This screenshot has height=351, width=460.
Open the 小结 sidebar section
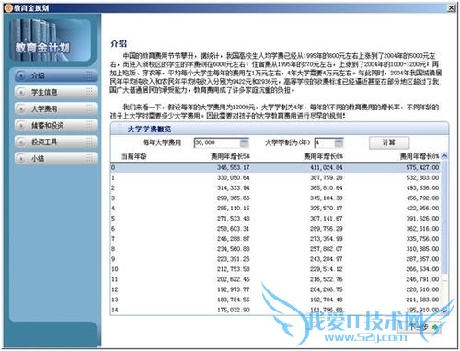[56, 158]
